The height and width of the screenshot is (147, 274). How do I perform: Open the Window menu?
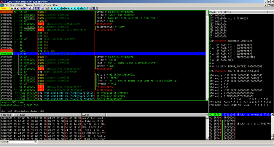click(47, 5)
